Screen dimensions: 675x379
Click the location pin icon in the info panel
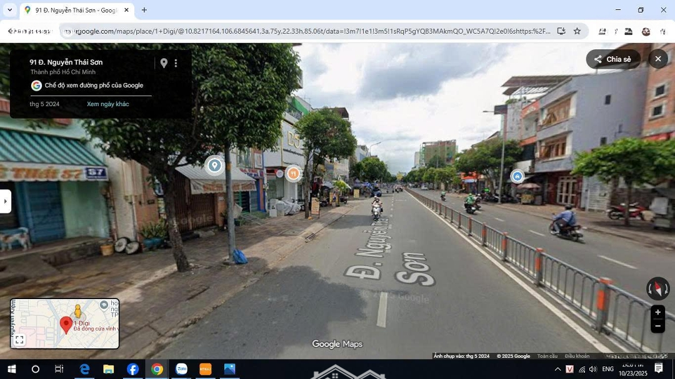point(164,63)
